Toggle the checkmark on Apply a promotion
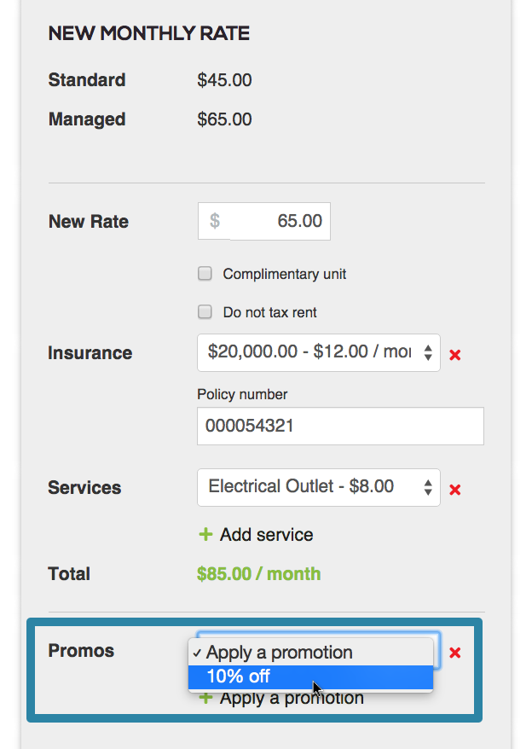 coord(198,652)
